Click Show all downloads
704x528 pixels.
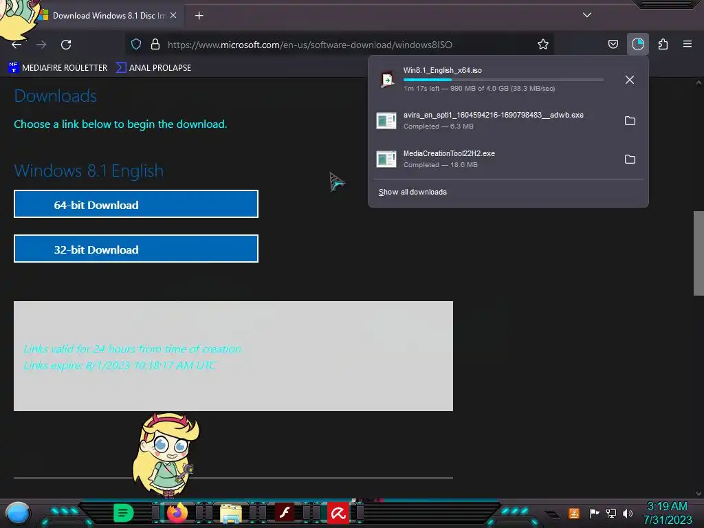point(412,192)
